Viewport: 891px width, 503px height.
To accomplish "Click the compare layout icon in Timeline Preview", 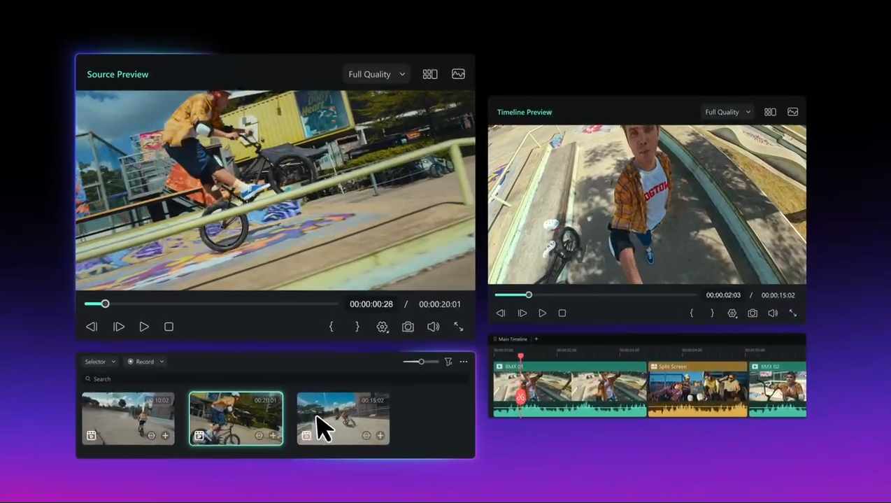I will 770,112.
